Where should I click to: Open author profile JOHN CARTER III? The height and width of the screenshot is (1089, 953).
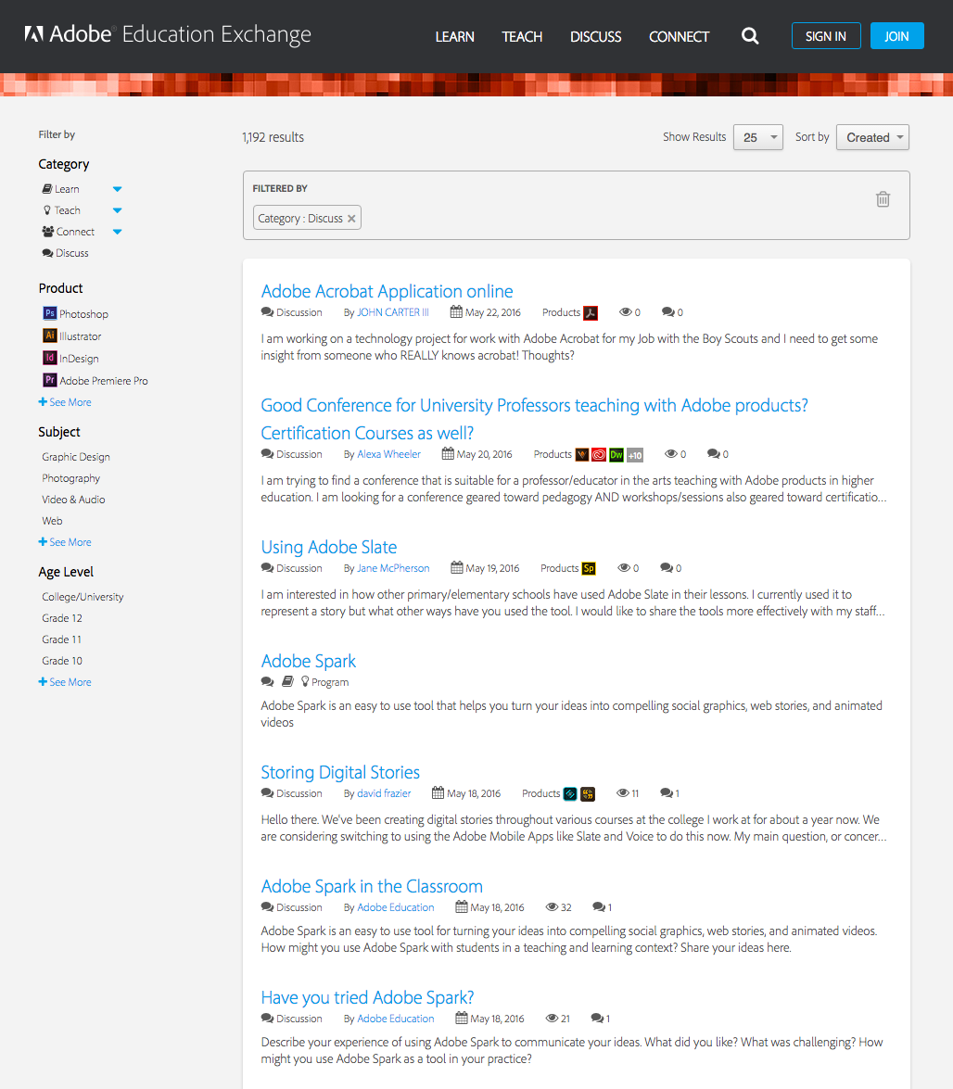pyautogui.click(x=393, y=312)
